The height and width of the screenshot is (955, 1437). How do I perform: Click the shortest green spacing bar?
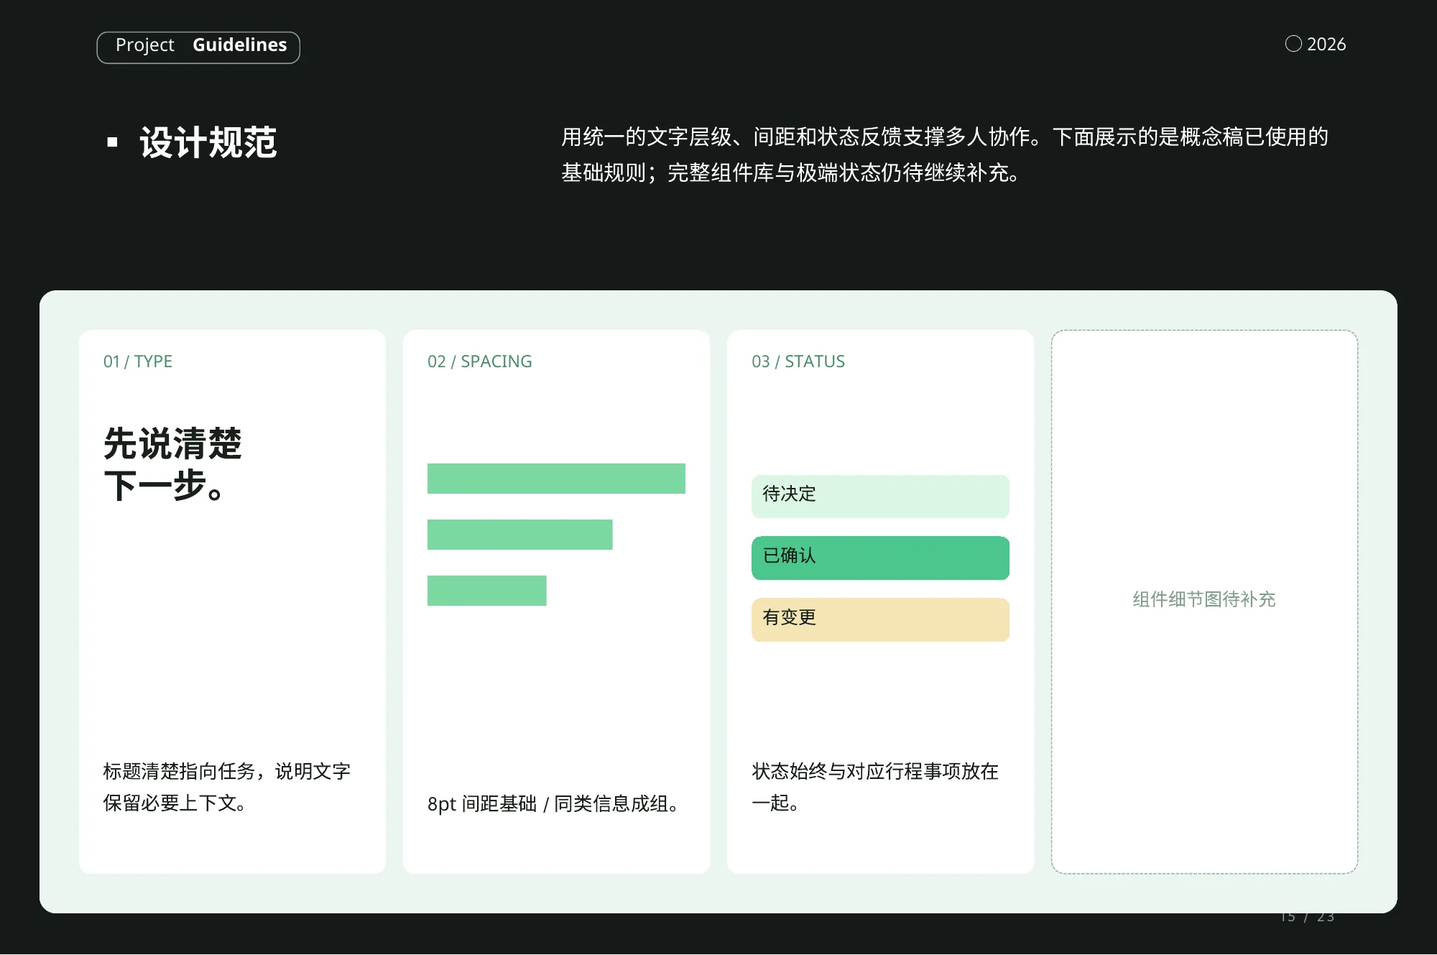point(486,591)
